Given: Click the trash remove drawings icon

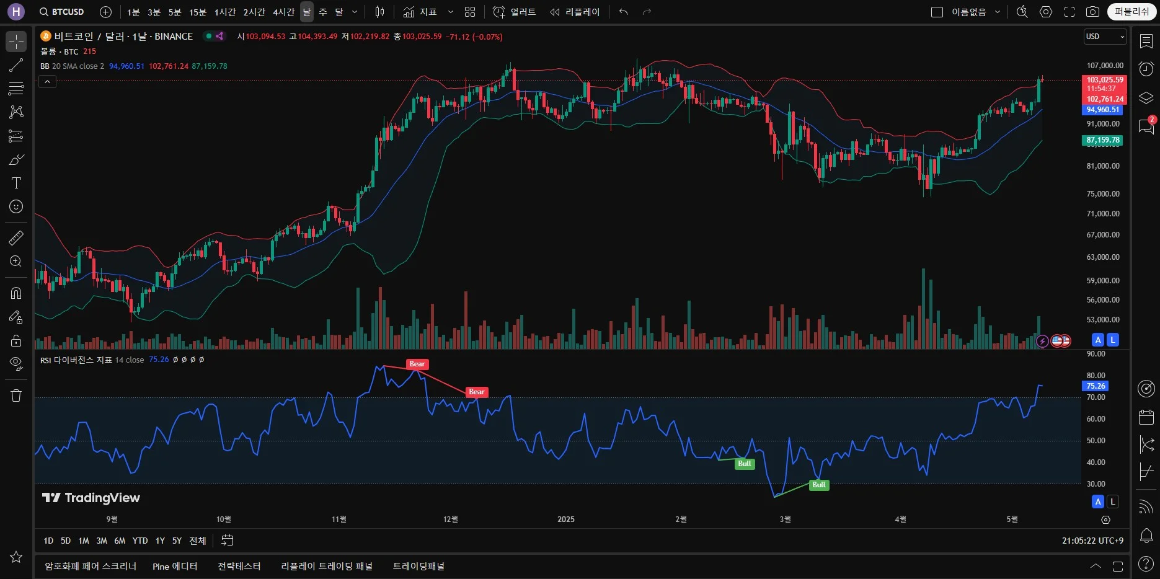Looking at the screenshot, I should pyautogui.click(x=16, y=396).
